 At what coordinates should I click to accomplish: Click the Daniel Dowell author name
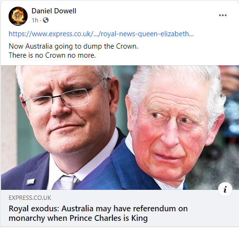(54, 11)
